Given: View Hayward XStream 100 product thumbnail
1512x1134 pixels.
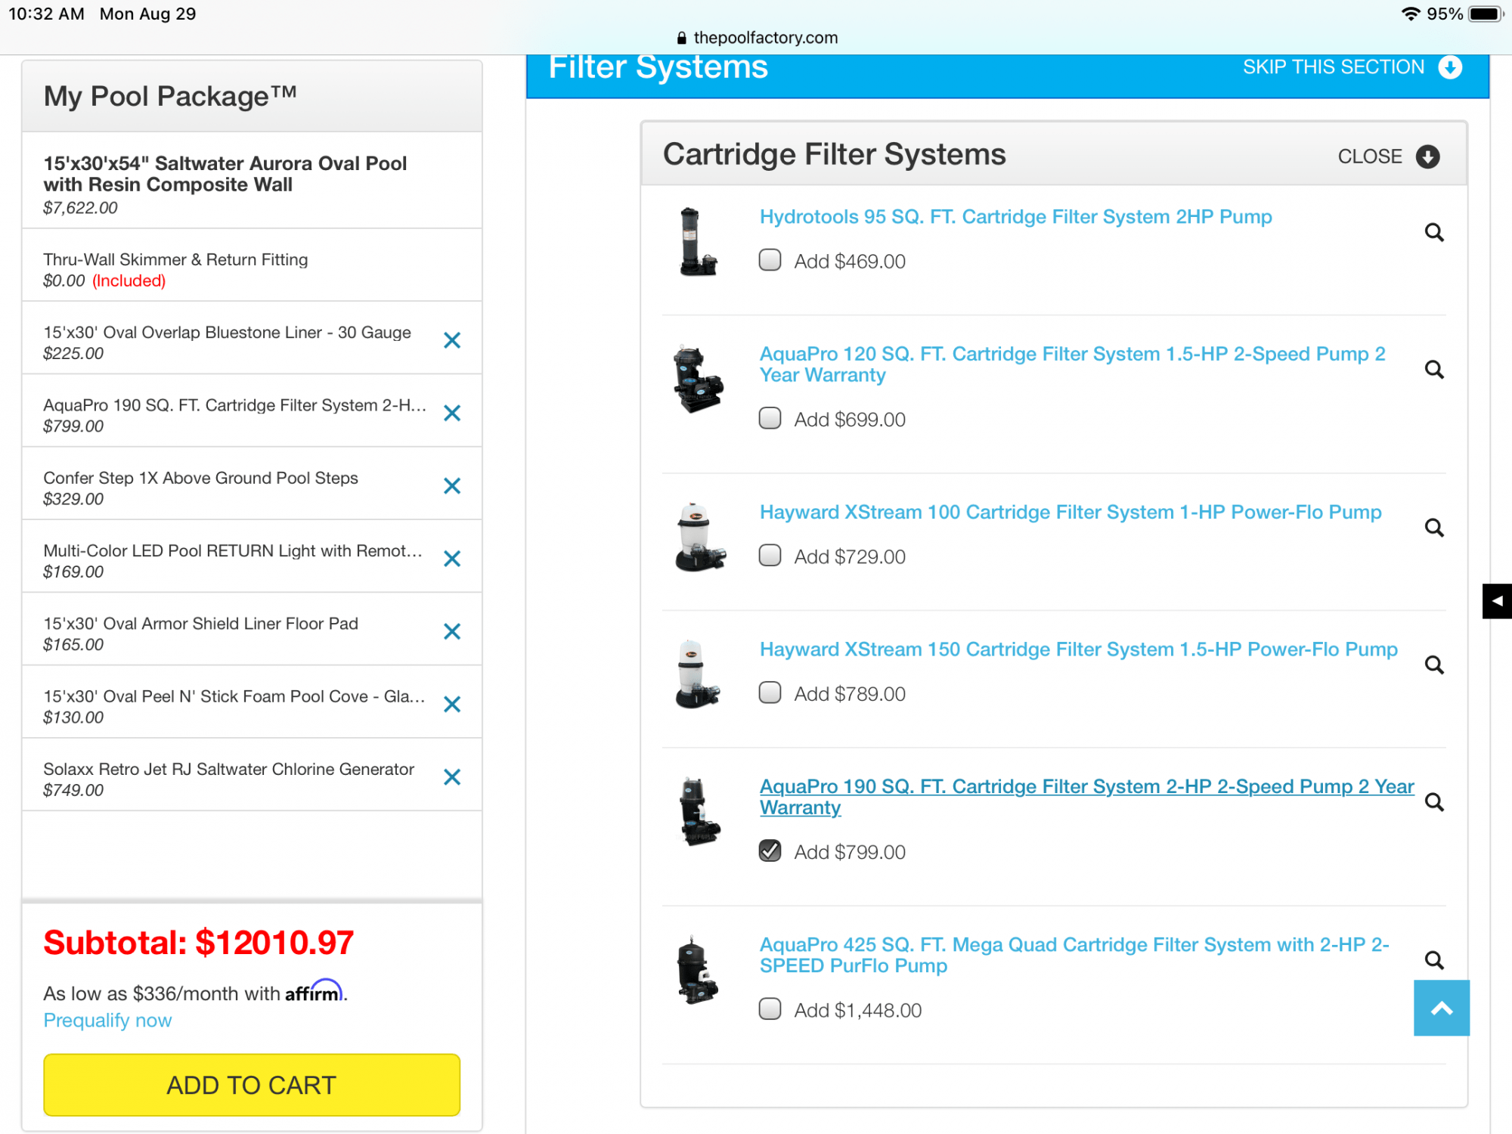Looking at the screenshot, I should pos(699,537).
